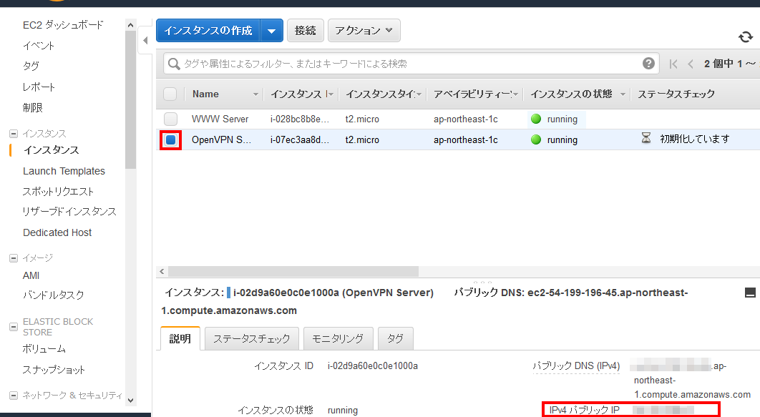The height and width of the screenshot is (417, 760).
Task: Sort by Name column dropdown arrow
Action: click(255, 94)
